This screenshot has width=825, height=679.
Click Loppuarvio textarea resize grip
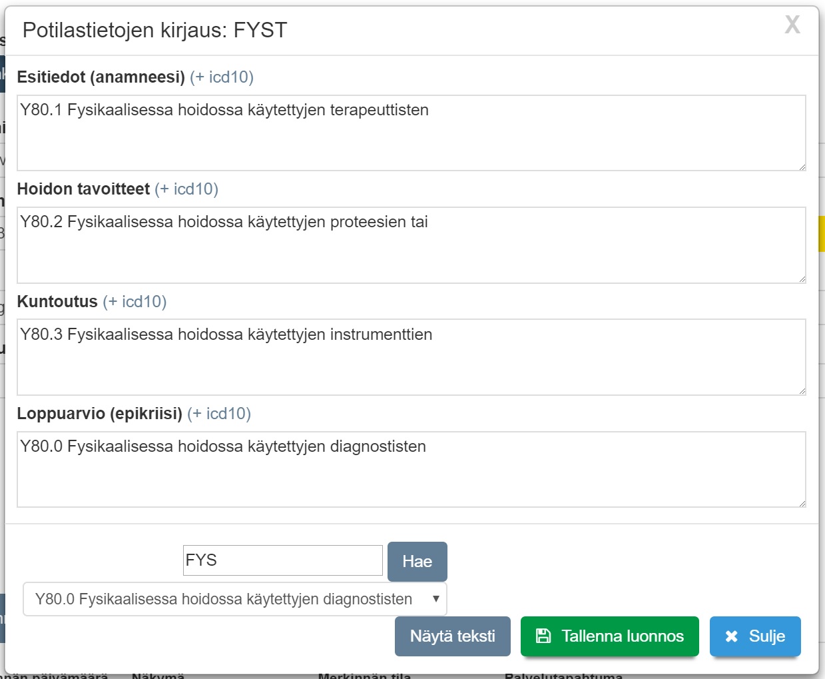(802, 503)
